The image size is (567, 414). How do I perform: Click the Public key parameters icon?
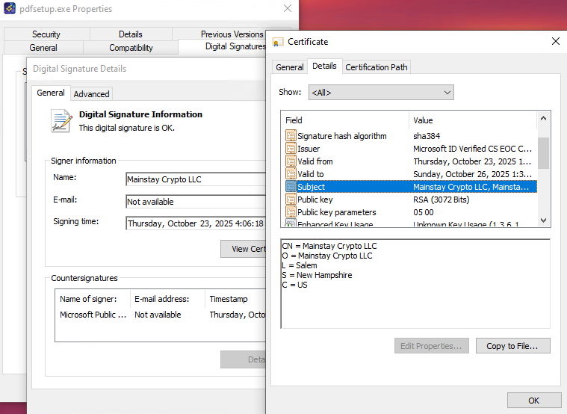coord(291,212)
